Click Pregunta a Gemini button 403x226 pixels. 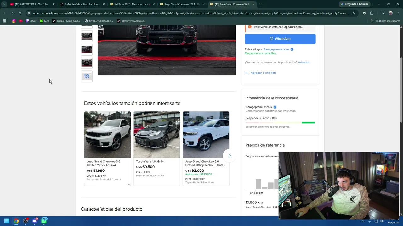tap(354, 4)
